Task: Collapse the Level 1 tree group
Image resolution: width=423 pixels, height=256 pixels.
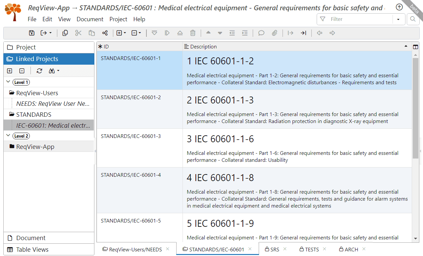Action: 8,82
